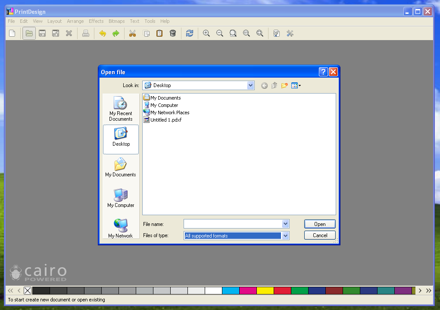Click the Paste clipboard toolbar icon

point(159,34)
